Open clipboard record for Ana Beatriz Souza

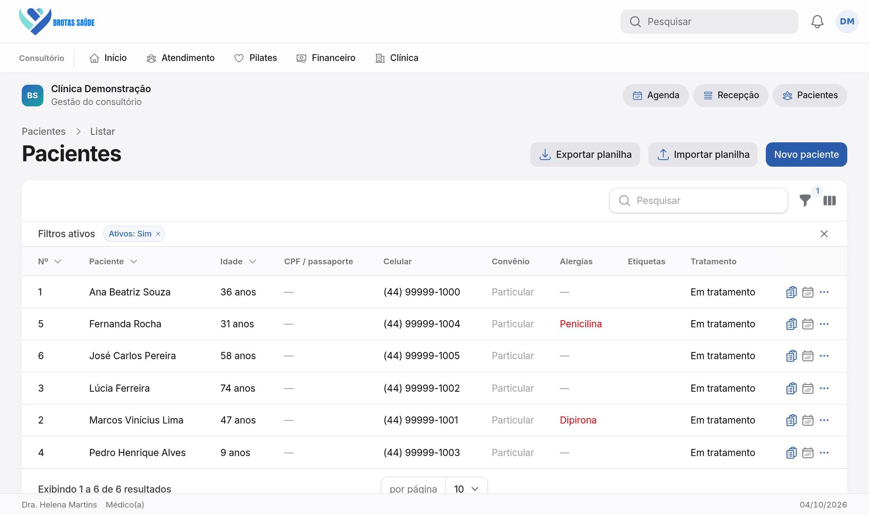point(791,292)
